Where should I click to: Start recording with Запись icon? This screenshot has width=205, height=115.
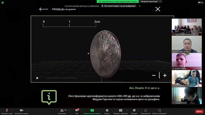[x=107, y=110]
